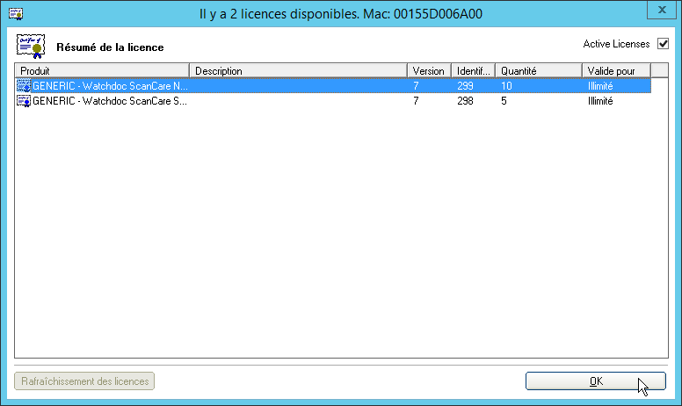682x406 pixels.
Task: Sort by the Description column header
Action: pos(299,70)
